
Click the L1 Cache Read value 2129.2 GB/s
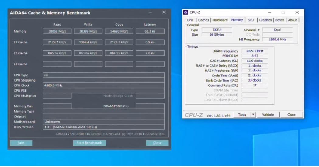pos(57,42)
